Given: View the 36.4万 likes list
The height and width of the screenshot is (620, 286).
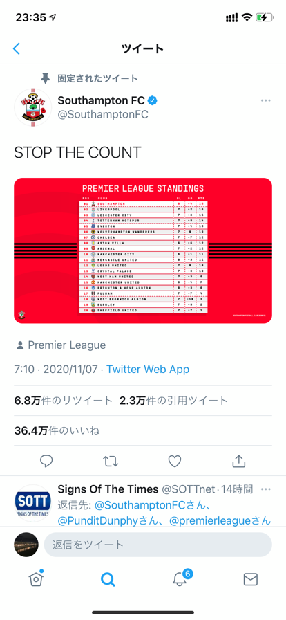Looking at the screenshot, I should (x=57, y=430).
